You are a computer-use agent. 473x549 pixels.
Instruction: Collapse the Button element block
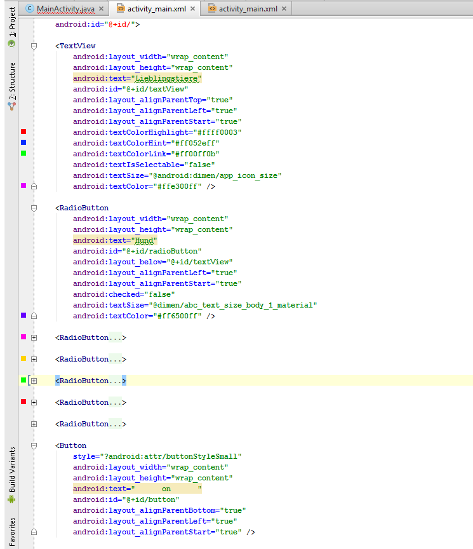34,445
